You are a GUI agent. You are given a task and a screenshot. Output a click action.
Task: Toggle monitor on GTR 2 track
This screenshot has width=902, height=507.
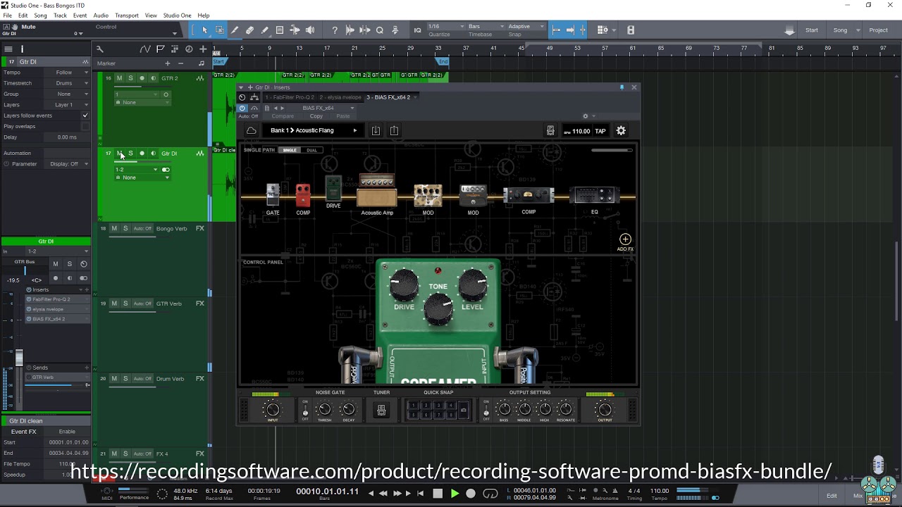(x=153, y=78)
